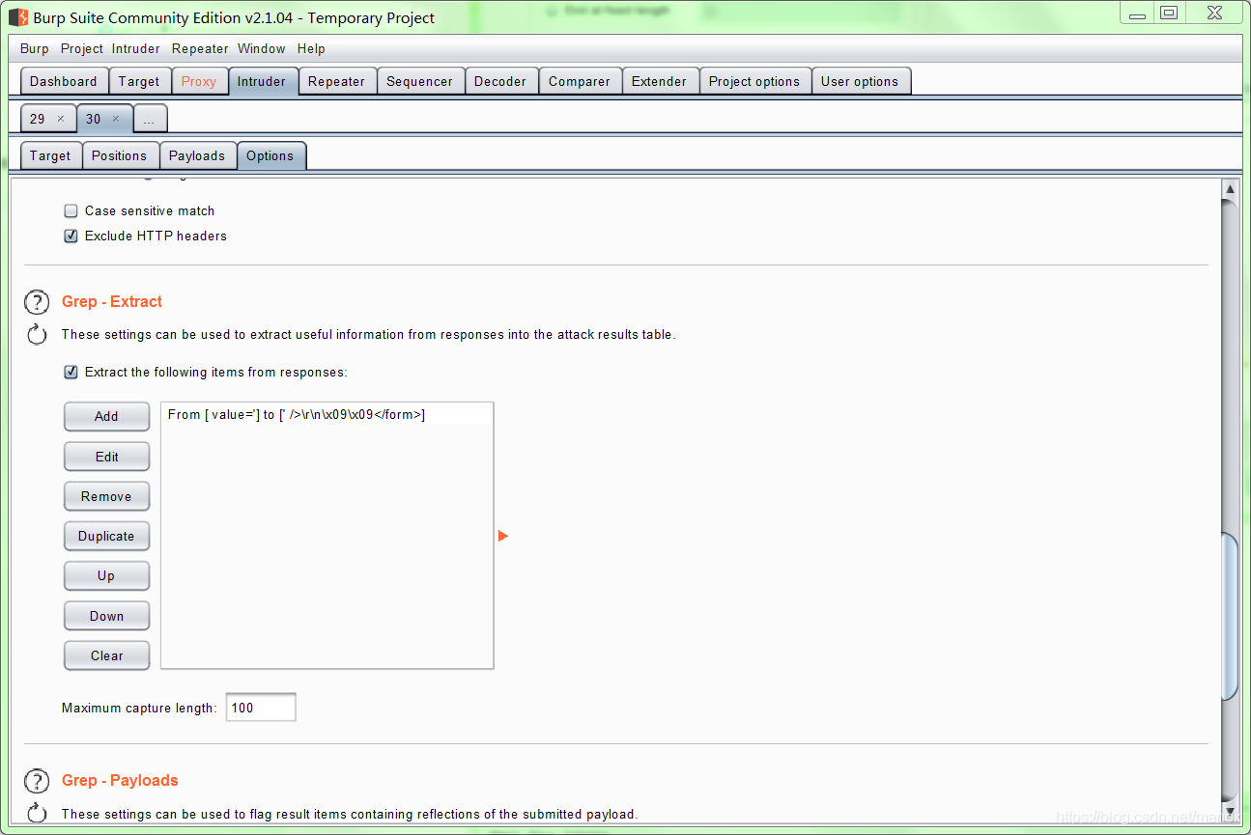1251x835 pixels.
Task: Switch to the Comparer tab
Action: 580,81
